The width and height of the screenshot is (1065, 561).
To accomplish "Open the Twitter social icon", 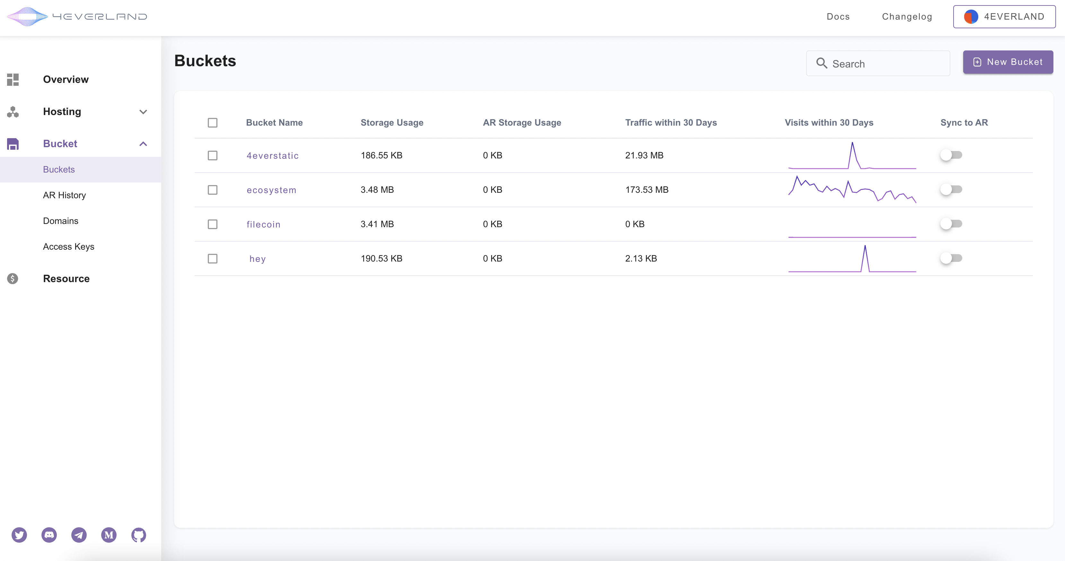I will (x=19, y=535).
